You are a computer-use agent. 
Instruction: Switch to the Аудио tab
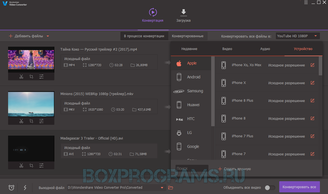[265, 49]
